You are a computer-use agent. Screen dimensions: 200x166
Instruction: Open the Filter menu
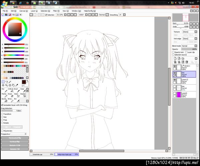click(x=56, y=11)
